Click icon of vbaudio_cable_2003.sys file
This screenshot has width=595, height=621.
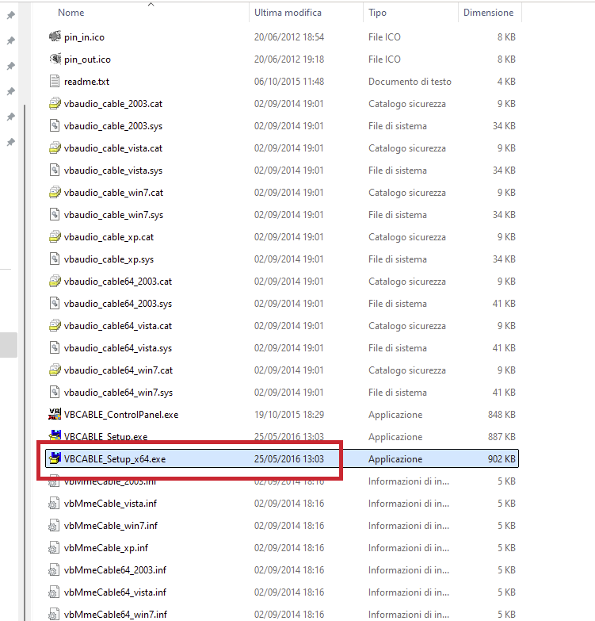pos(55,125)
